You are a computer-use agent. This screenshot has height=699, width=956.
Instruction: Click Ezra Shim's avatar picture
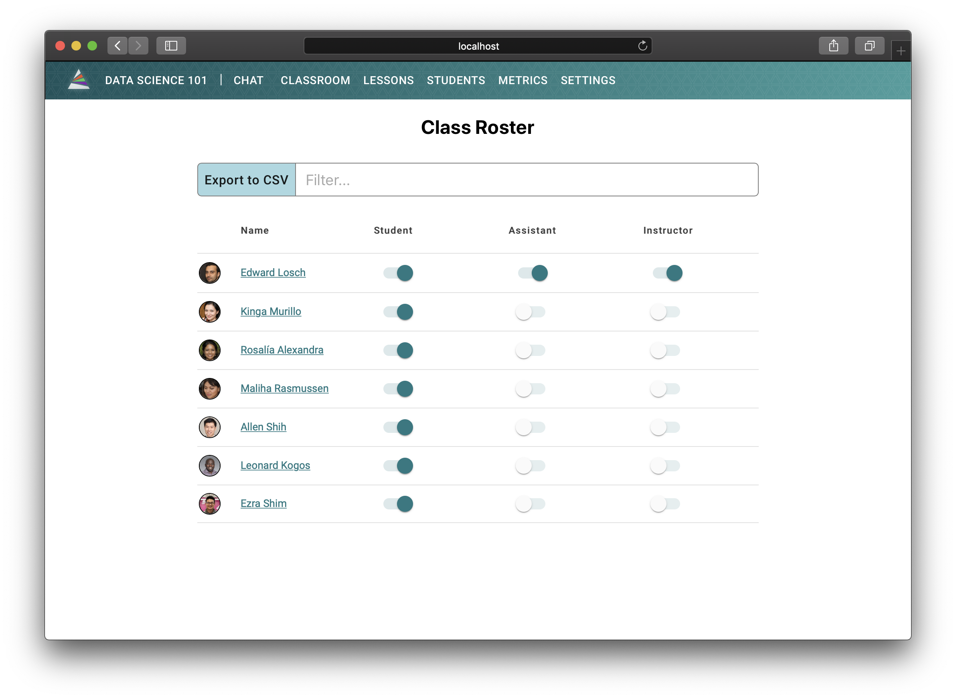click(x=210, y=503)
